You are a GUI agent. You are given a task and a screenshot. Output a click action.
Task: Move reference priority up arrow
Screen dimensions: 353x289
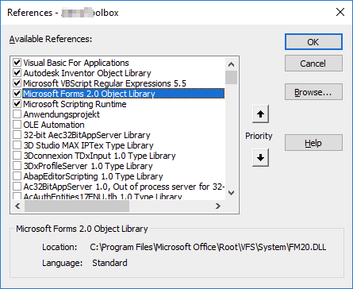click(260, 114)
